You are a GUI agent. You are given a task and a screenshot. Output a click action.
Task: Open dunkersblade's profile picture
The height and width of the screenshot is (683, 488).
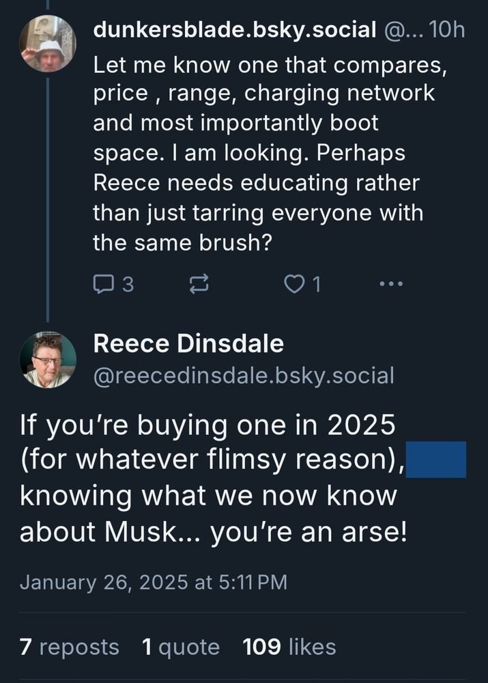coord(47,43)
